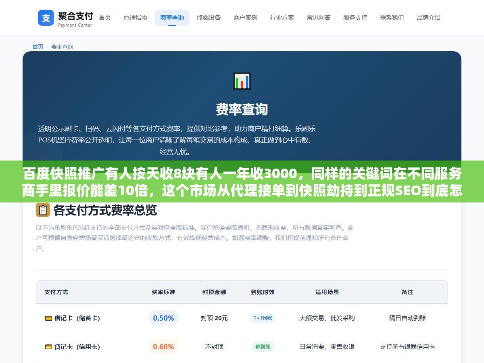
Task: Click the 费率查询 breadcrumb item
Action: [62, 47]
